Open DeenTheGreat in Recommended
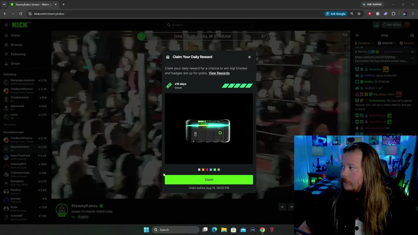Image resolution: width=418 pixels, height=235 pixels. coord(25,157)
